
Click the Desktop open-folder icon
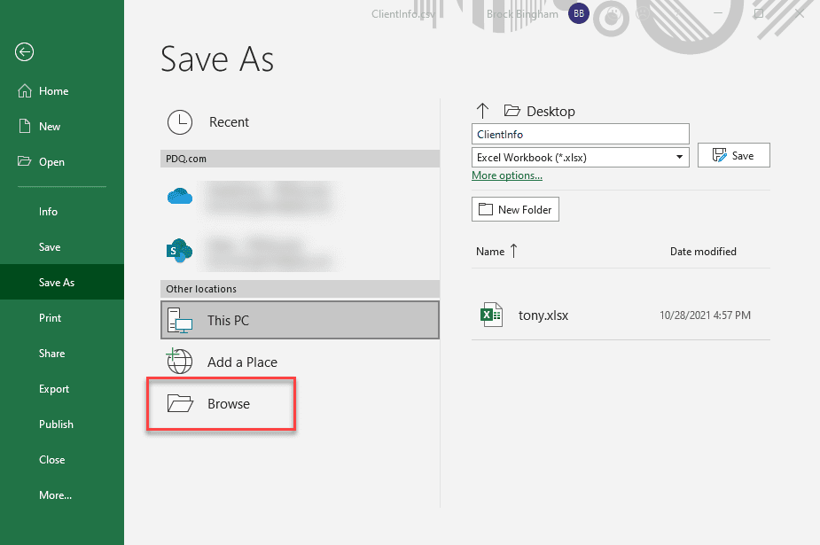pyautogui.click(x=512, y=111)
